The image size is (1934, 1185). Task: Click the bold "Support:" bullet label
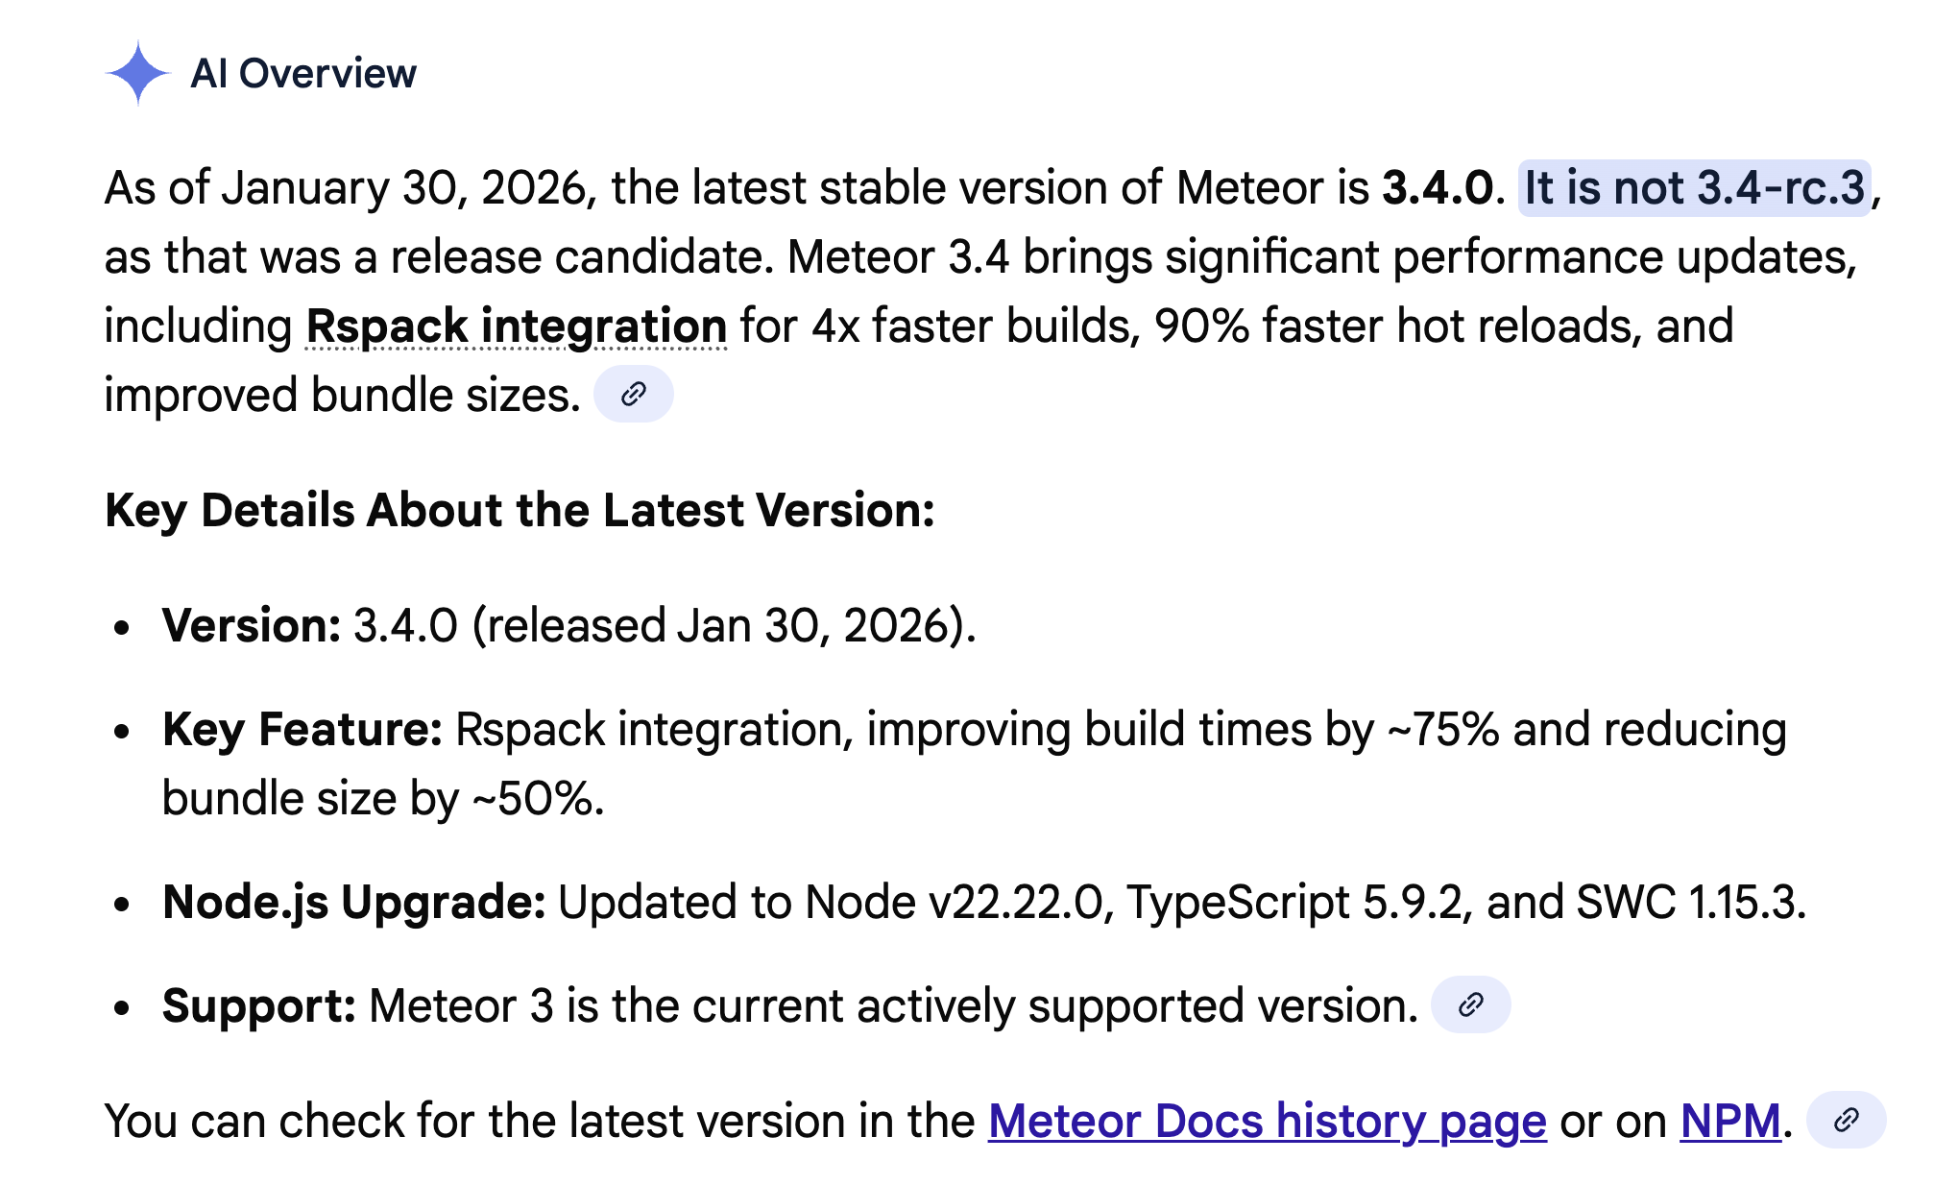pos(259,1005)
